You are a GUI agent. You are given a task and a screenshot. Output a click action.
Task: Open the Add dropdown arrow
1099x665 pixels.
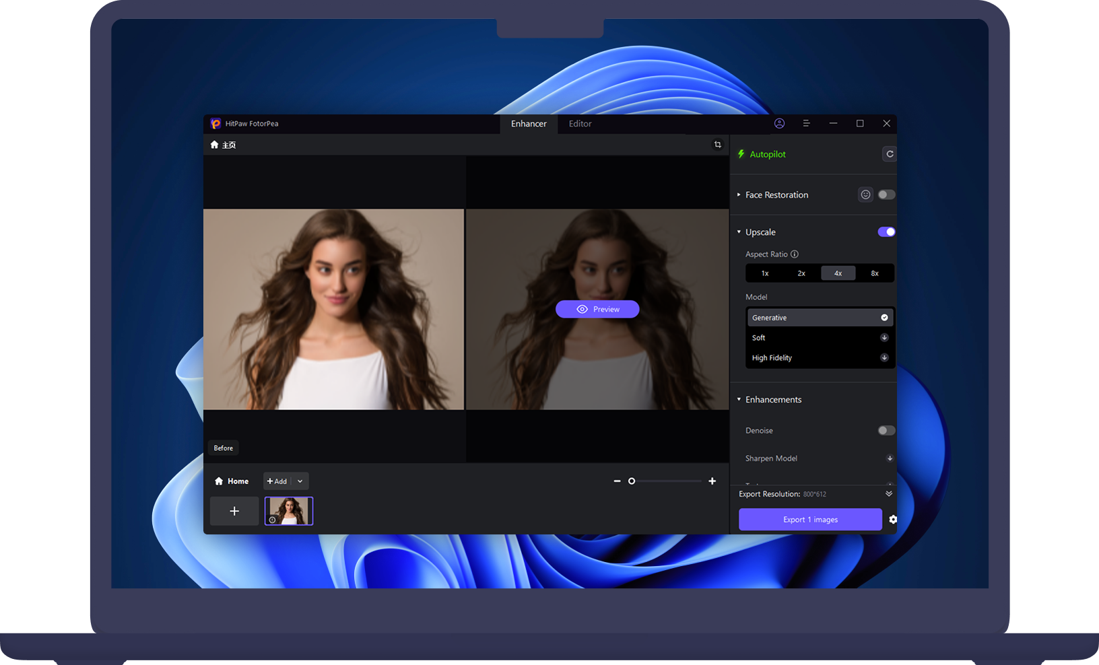click(300, 481)
